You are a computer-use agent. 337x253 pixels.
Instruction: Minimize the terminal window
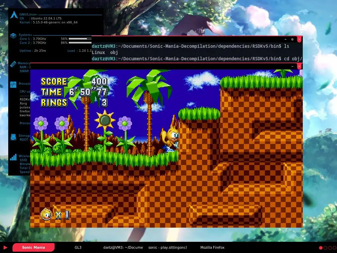click(x=285, y=40)
